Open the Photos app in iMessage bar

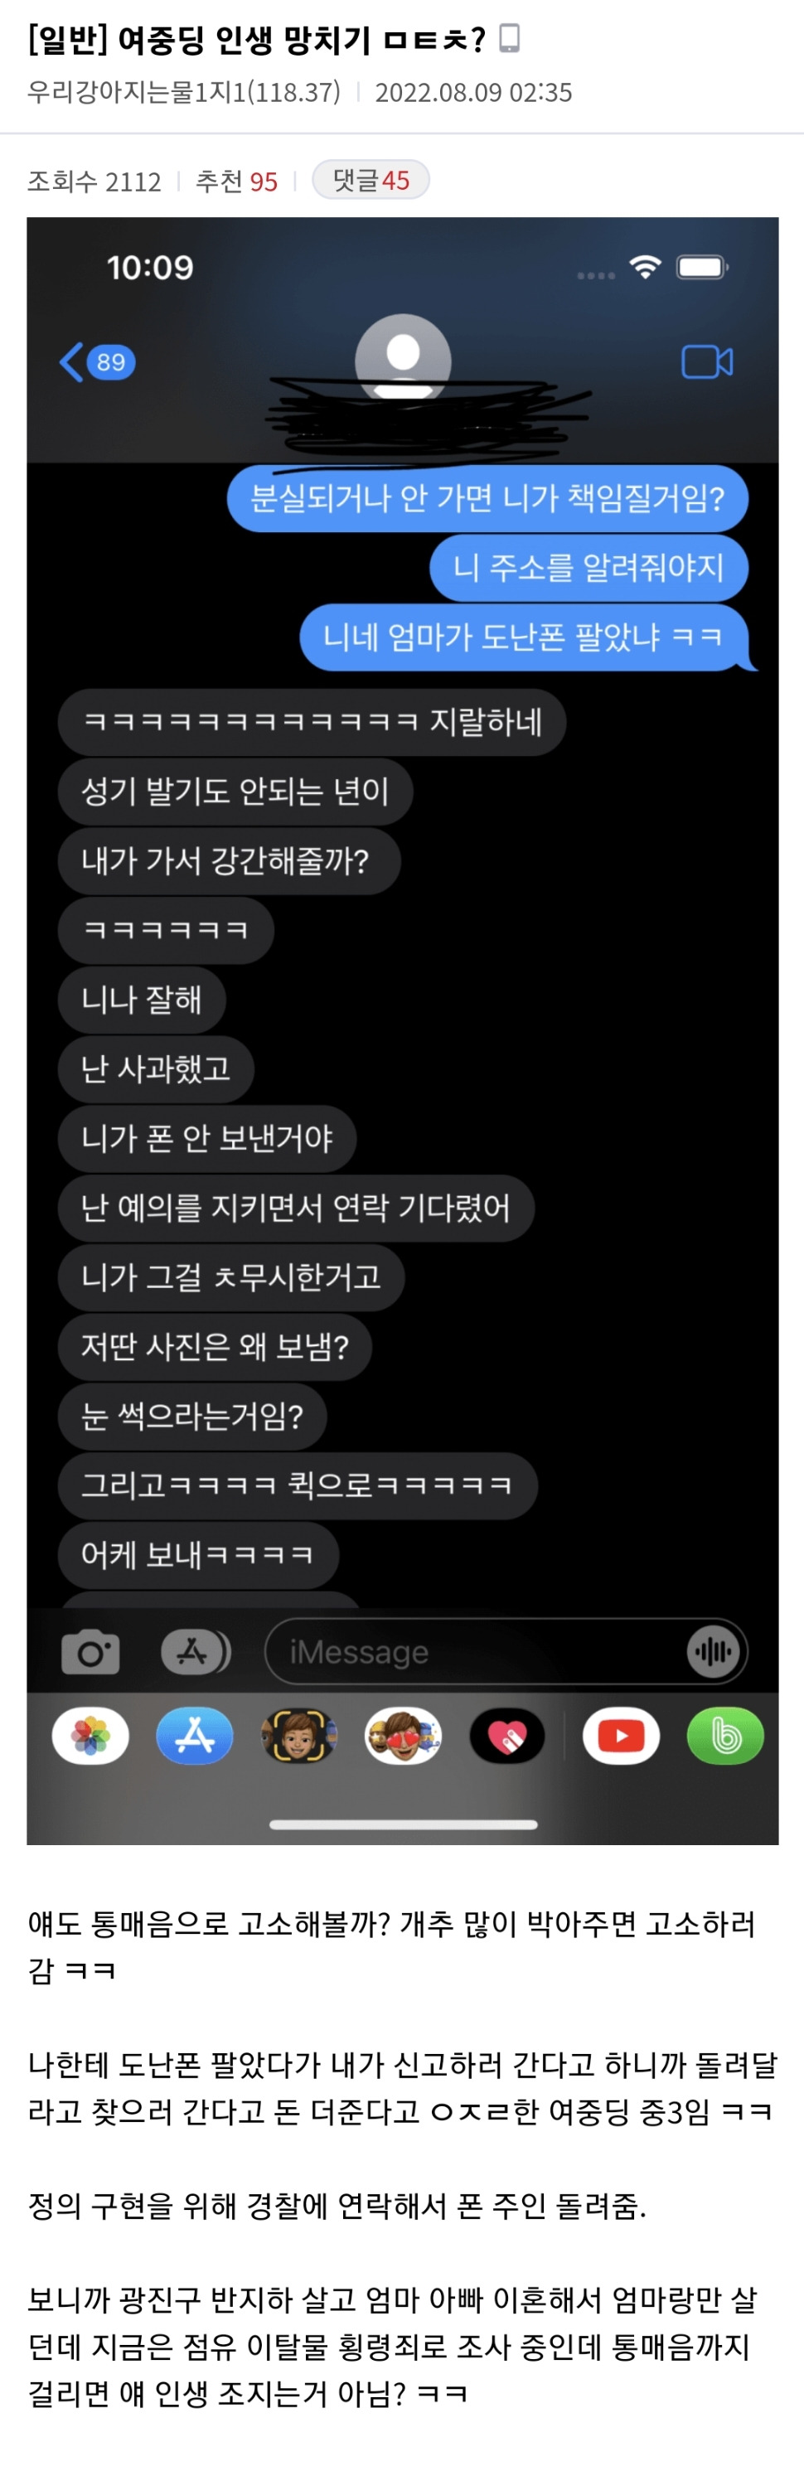coord(90,1735)
